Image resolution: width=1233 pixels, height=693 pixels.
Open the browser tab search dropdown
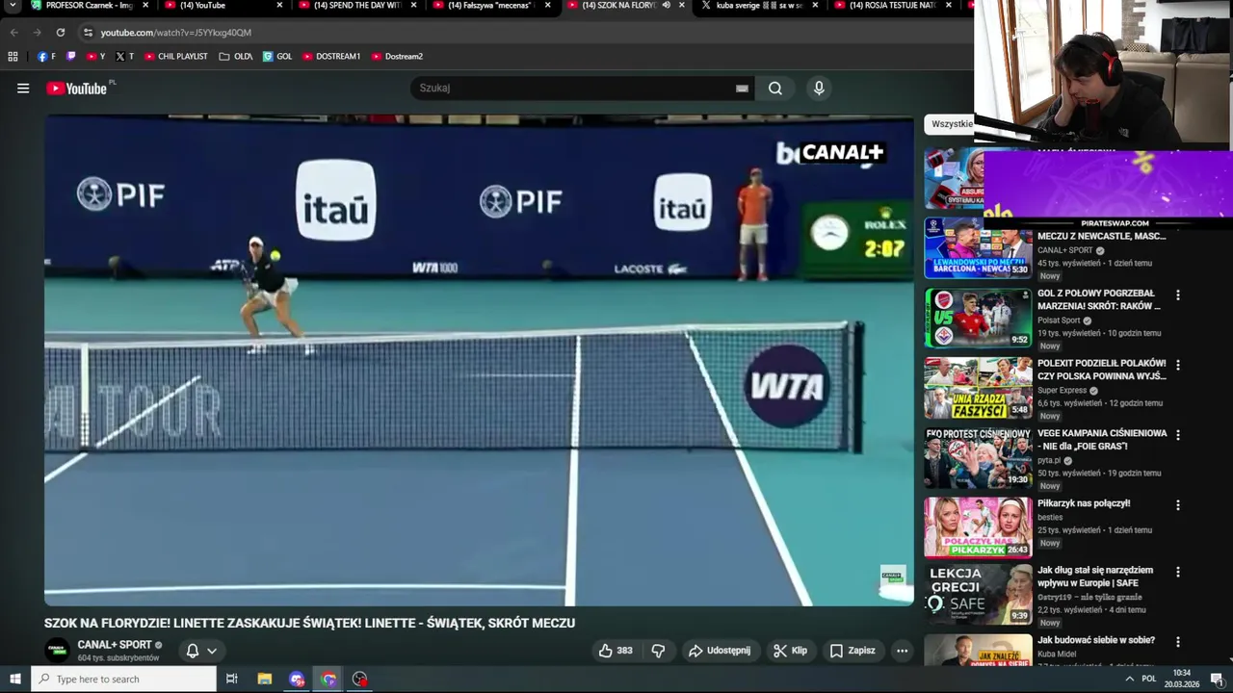coord(13,6)
